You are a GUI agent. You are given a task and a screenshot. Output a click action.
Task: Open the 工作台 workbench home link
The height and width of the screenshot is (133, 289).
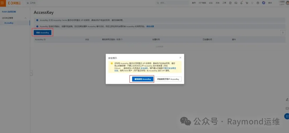[x=31, y=3]
